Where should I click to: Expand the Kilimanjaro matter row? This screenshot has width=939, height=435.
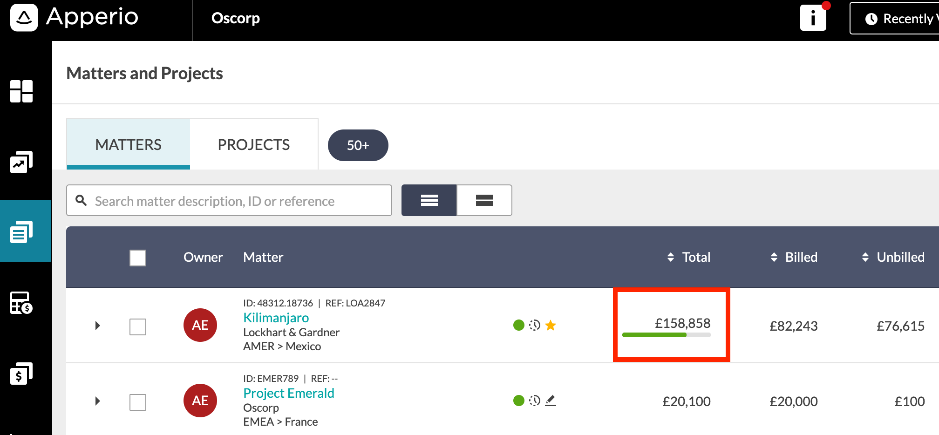[97, 326]
